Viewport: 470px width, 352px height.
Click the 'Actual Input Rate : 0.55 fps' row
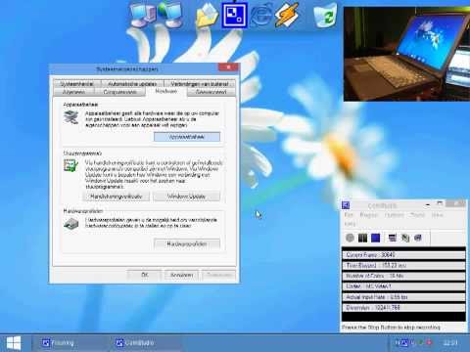click(403, 297)
